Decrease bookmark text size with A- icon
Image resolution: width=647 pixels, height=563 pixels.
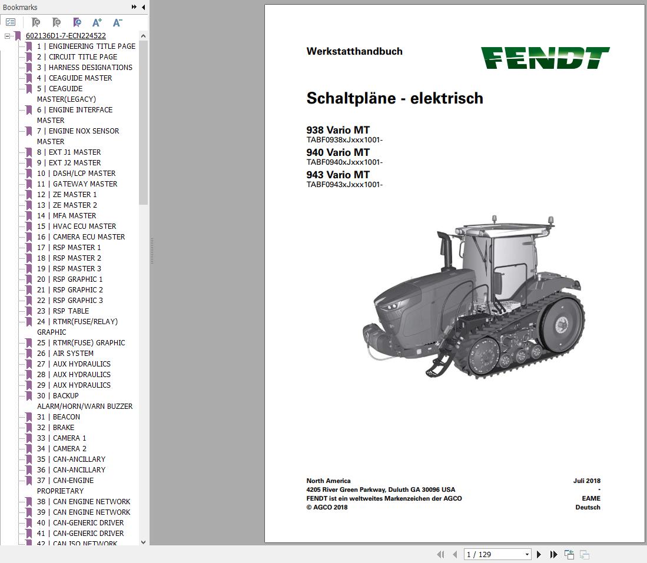(118, 22)
